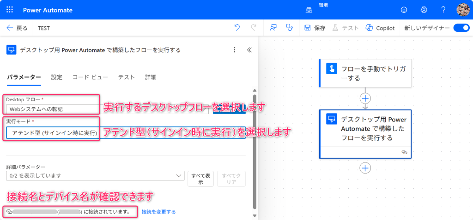Click the scrollbar down arrow
473x220 pixels.
[x=255, y=215]
